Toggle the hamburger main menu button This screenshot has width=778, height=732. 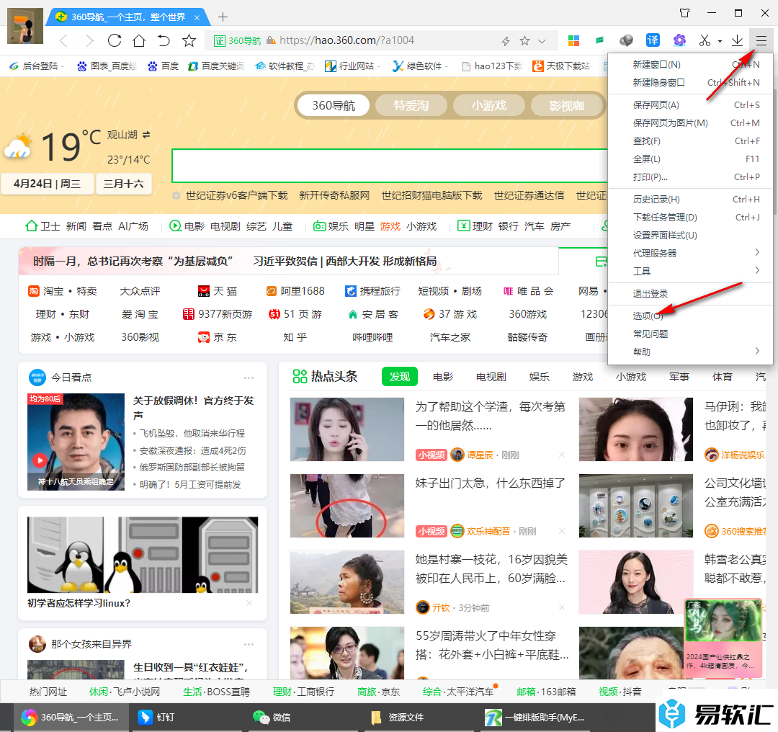[761, 40]
